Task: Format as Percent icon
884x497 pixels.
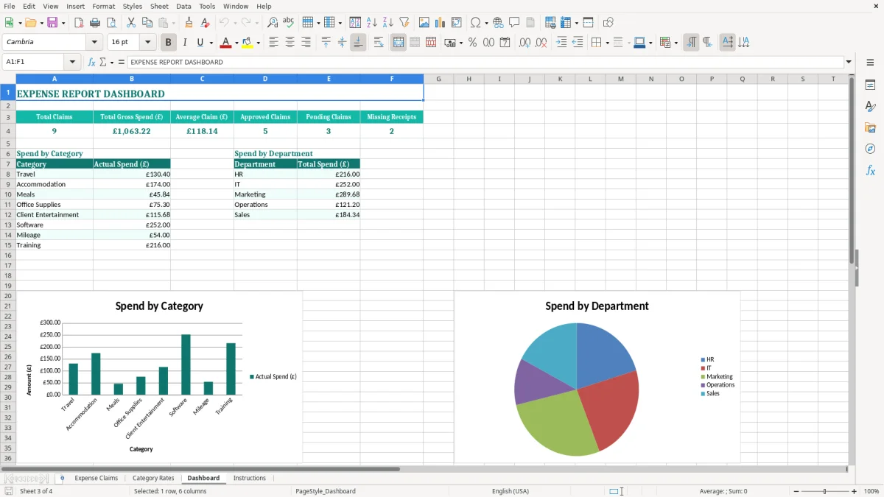Action: [472, 43]
